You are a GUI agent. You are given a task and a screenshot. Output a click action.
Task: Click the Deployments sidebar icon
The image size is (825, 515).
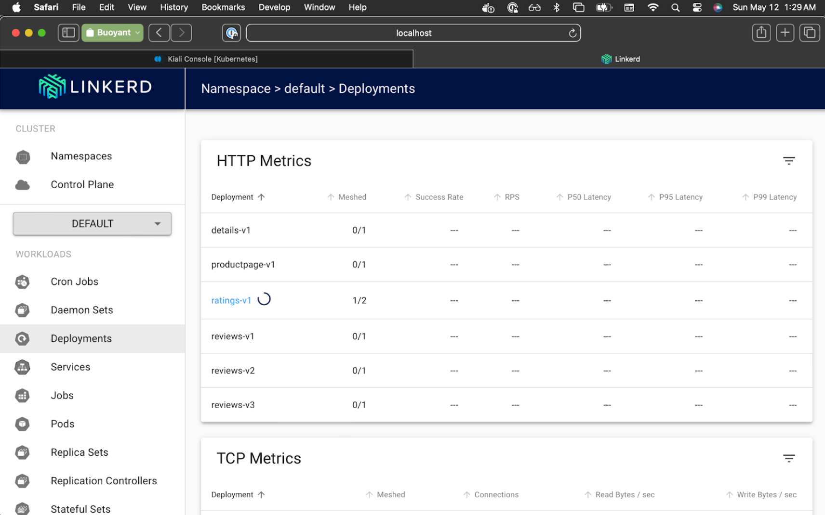[22, 339]
